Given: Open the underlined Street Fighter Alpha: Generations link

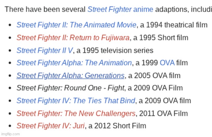Looking at the screenshot, I should click(70, 75).
